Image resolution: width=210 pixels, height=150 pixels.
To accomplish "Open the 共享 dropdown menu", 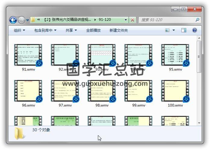I will pos(71,30).
